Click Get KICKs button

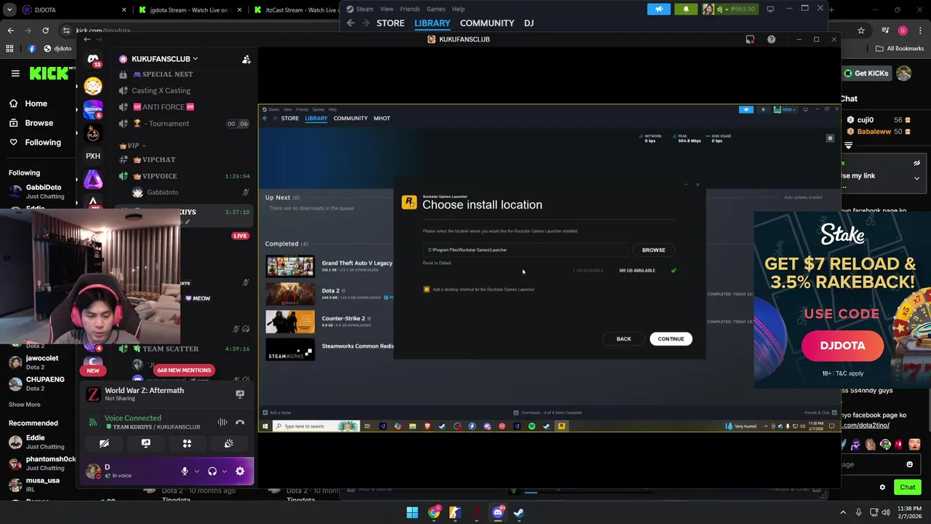[866, 73]
